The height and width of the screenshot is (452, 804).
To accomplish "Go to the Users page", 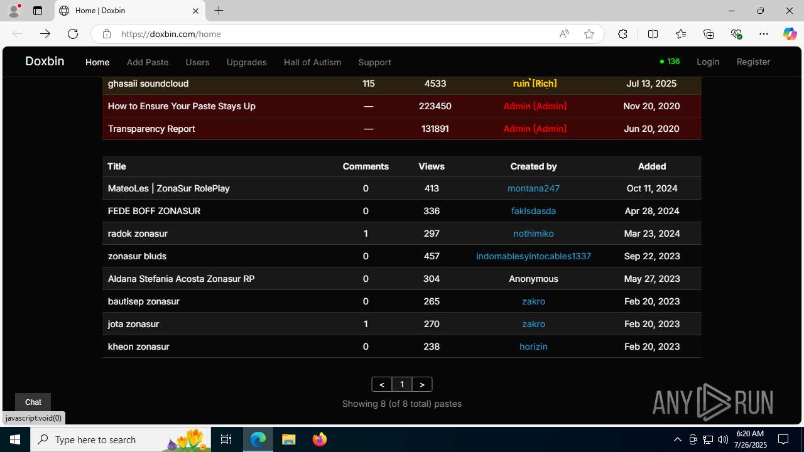I will (197, 62).
